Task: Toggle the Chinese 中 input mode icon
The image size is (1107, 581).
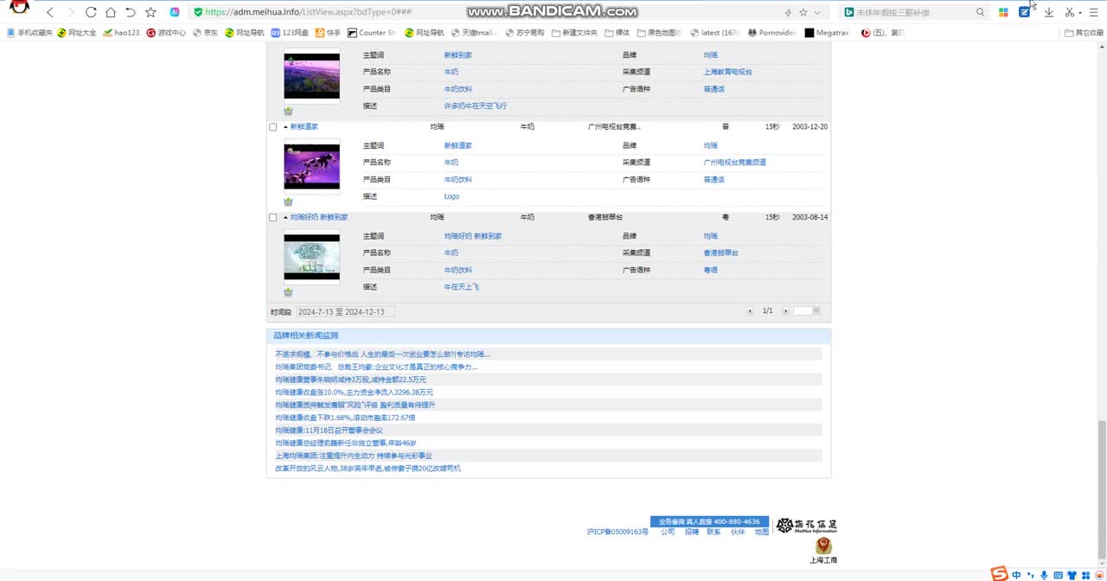Action: [x=1016, y=575]
